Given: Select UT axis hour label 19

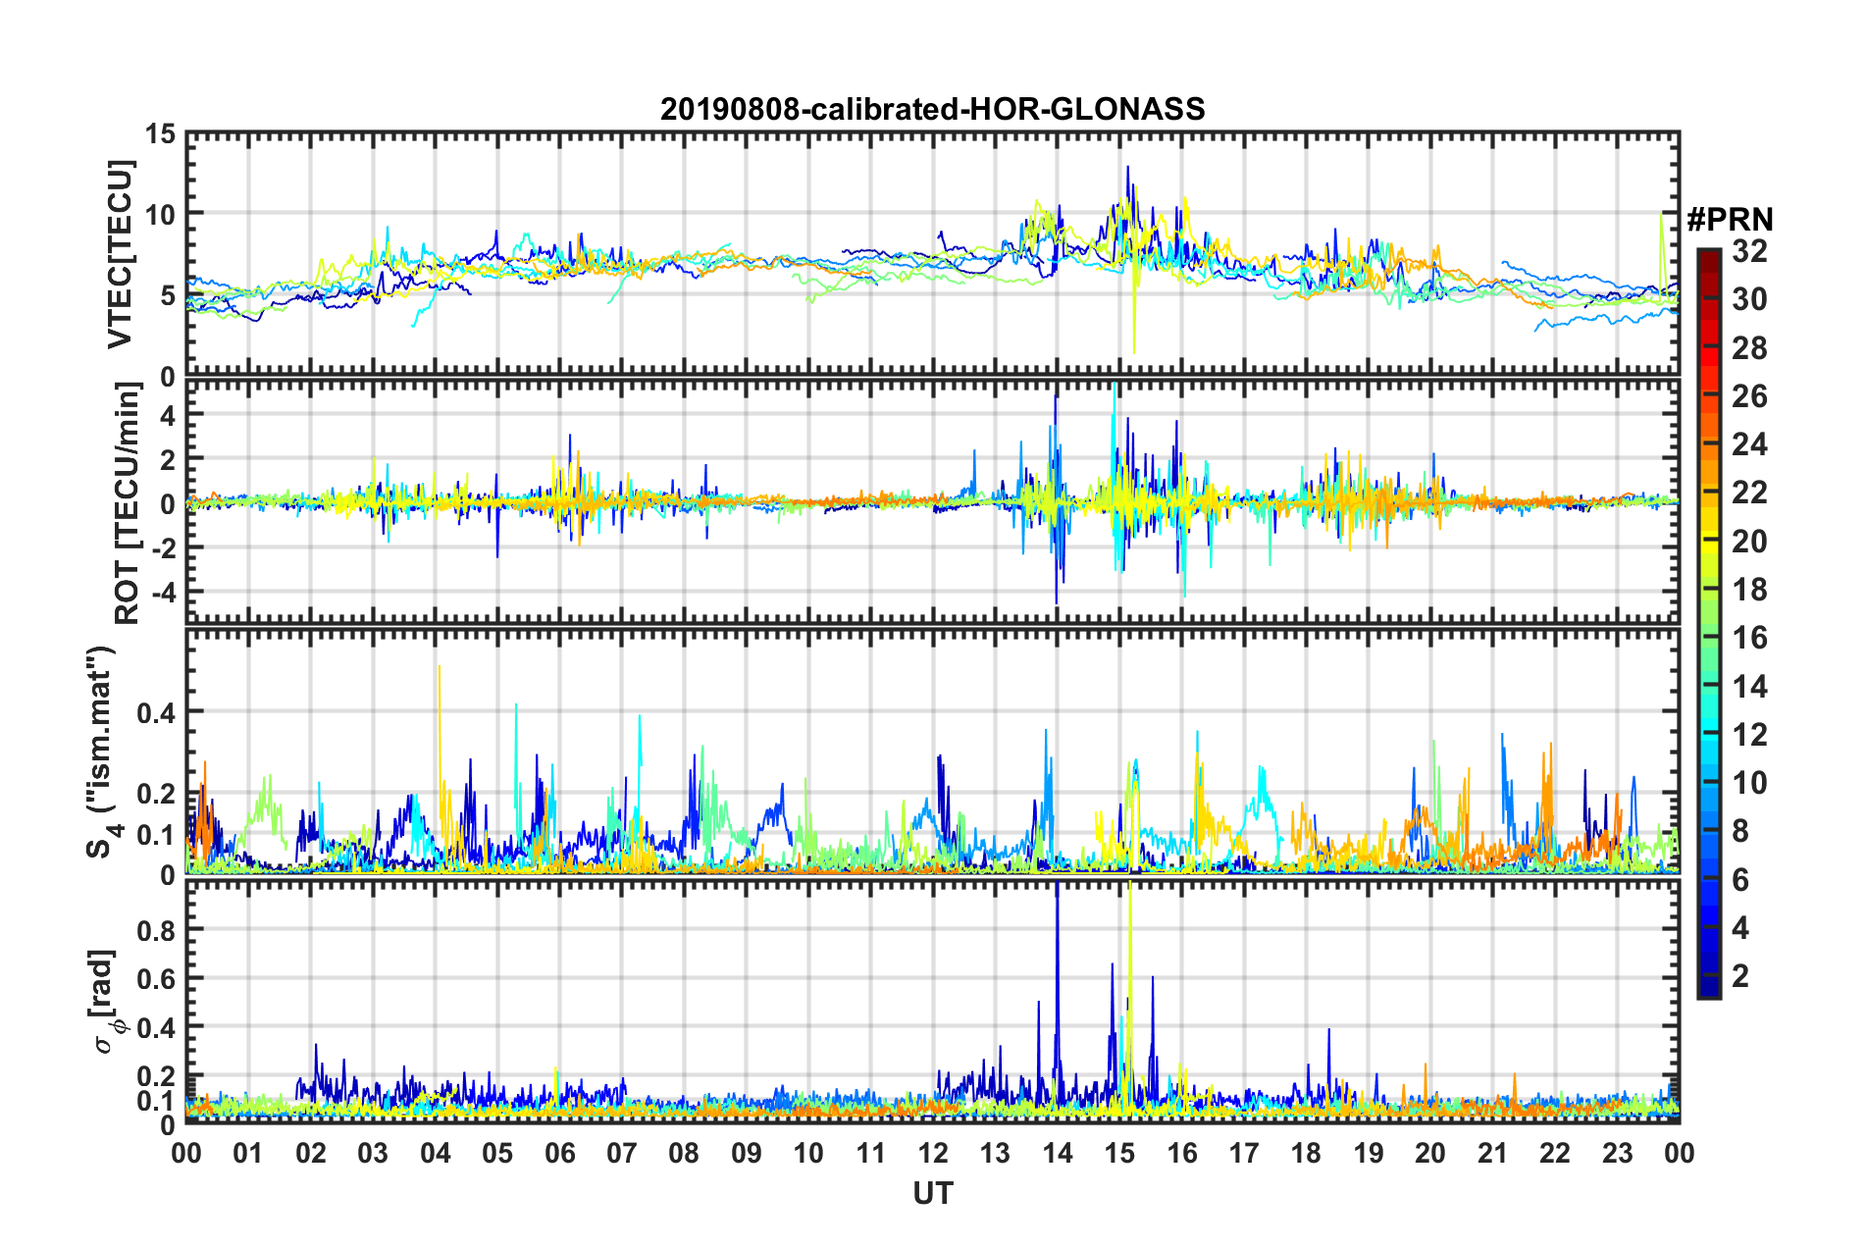Looking at the screenshot, I should [1369, 1153].
